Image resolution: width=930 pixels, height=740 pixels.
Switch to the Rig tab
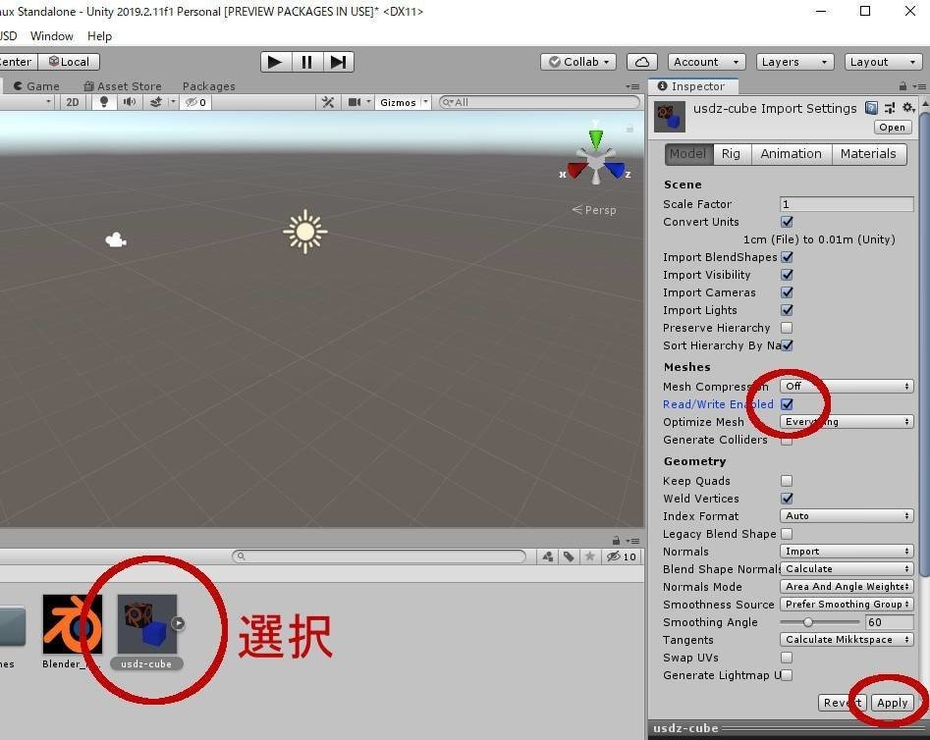pyautogui.click(x=731, y=153)
